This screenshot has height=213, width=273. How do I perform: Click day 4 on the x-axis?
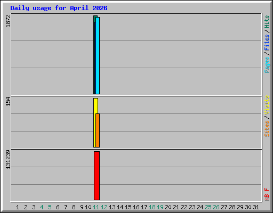pyautogui.click(x=42, y=207)
